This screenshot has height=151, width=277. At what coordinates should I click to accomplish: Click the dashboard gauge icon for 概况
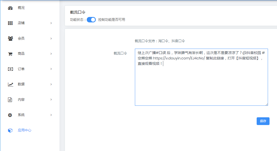click(x=10, y=8)
